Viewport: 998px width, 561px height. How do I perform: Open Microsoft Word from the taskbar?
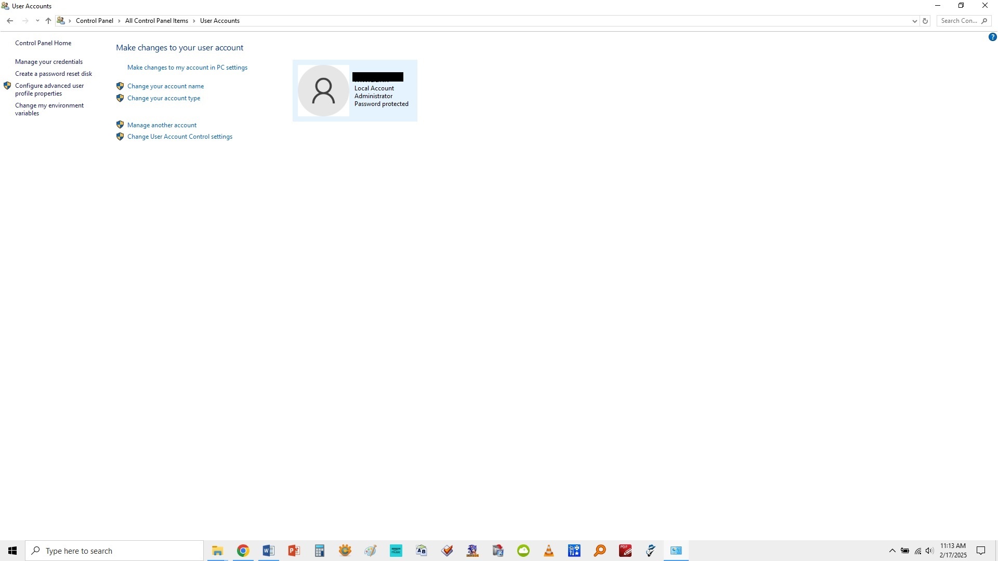pyautogui.click(x=268, y=550)
